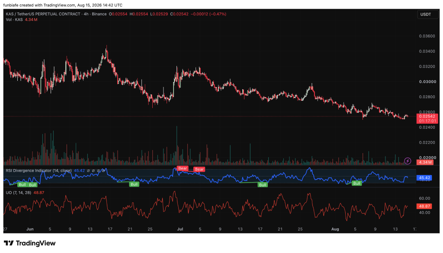Image resolution: width=443 pixels, height=253 pixels.
Task: Click the countdown timer 01:17:01
Action: (427, 121)
